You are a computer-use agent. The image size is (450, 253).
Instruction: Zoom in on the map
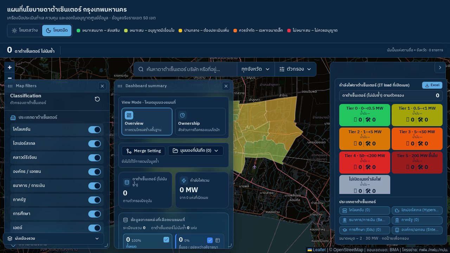point(9,67)
